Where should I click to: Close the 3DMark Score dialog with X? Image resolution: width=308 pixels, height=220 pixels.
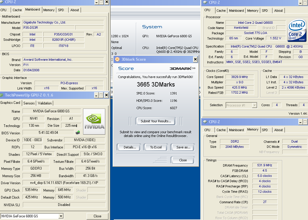195,59
